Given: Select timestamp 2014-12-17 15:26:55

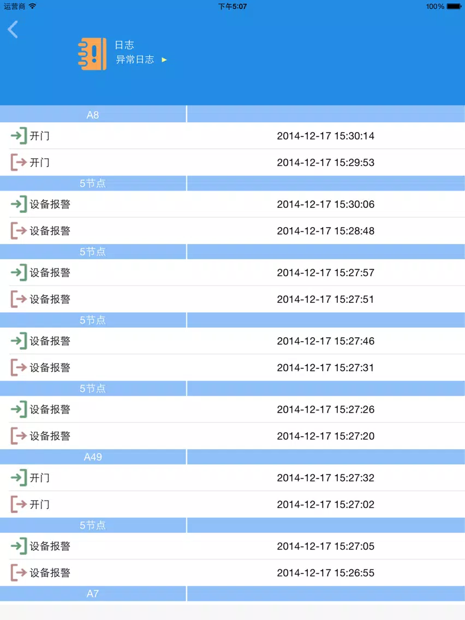Looking at the screenshot, I should [x=325, y=573].
